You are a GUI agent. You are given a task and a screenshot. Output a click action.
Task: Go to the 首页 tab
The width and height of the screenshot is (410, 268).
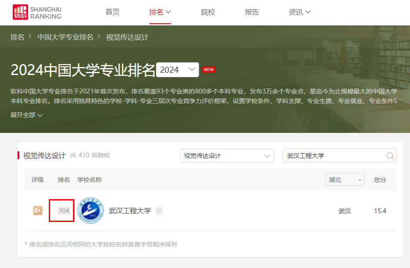point(112,12)
